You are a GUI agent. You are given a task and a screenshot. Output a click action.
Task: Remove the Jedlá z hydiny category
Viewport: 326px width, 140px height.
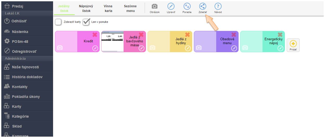[x=188, y=35]
